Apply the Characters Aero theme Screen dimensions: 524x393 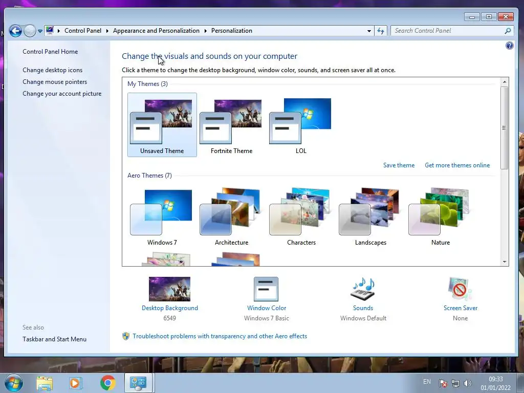click(x=301, y=216)
